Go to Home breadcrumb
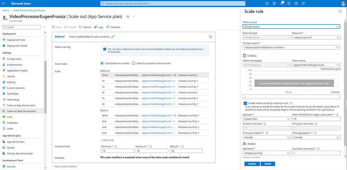The width and height of the screenshot is (347, 170). point(6,10)
